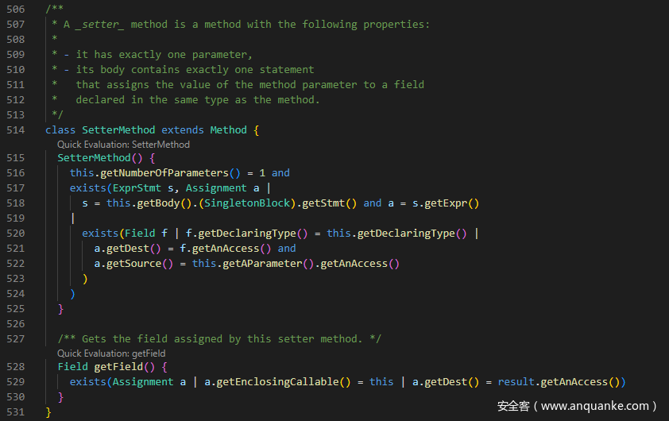Viewport: 669px width, 421px height.
Task: Click line number 506 in the gutter
Action: pos(15,9)
